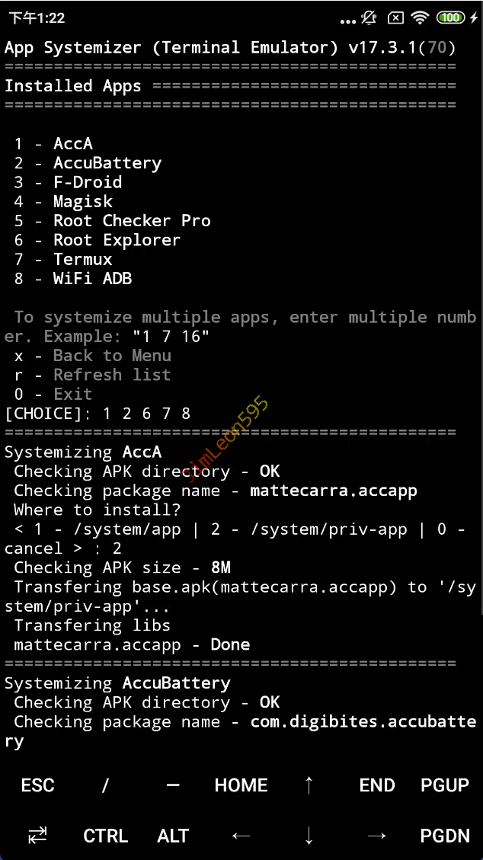Toggle the ALT modifier key
Image resolution: width=483 pixels, height=860 pixels.
pyautogui.click(x=173, y=836)
